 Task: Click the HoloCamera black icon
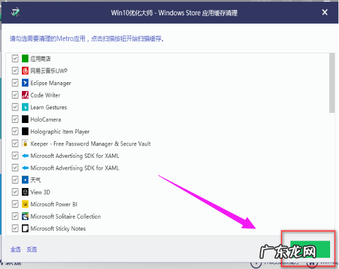pos(25,119)
